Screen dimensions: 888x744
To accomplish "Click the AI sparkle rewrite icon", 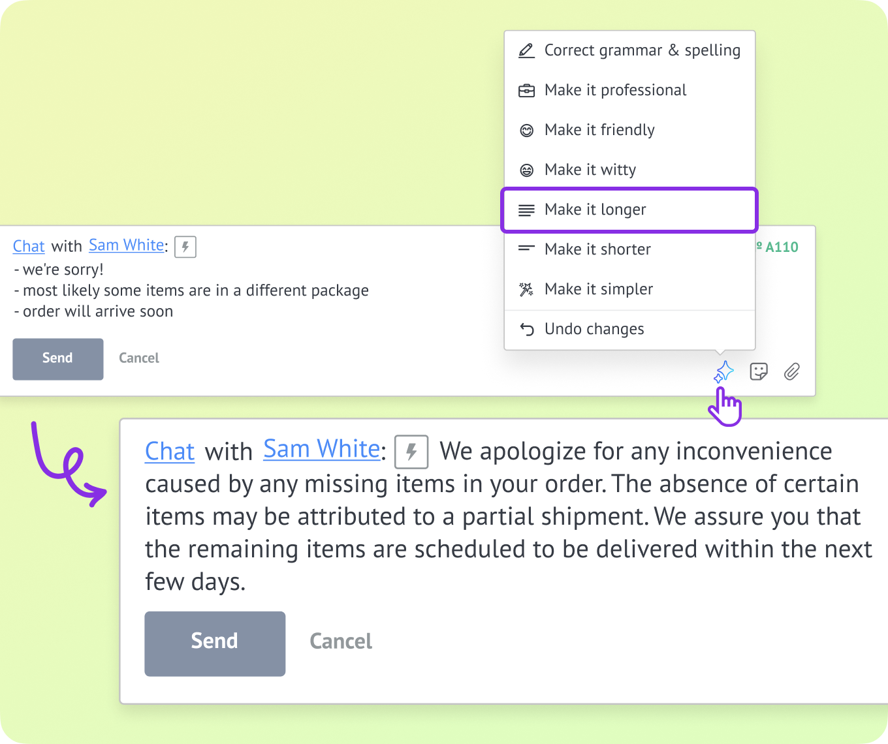I will click(x=723, y=372).
